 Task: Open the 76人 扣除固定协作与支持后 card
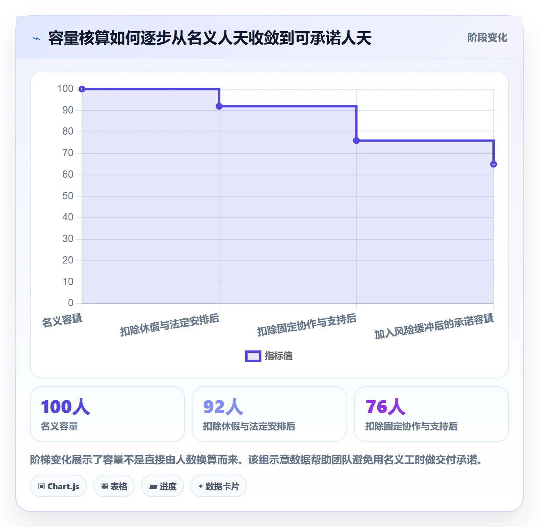tap(432, 414)
